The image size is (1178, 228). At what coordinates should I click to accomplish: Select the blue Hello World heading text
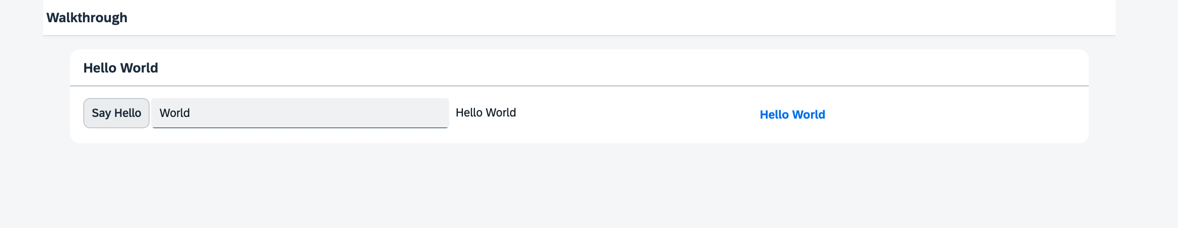coord(792,114)
